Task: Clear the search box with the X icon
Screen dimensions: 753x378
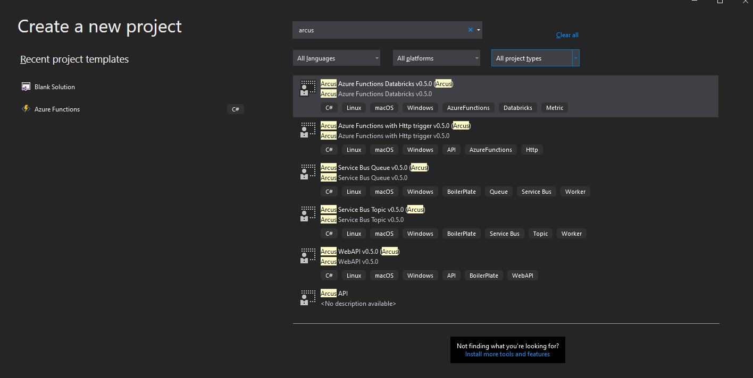Action: coord(470,30)
